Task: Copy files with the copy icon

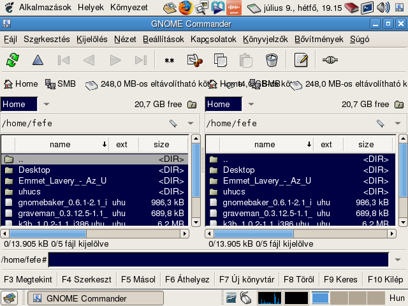Action: pyautogui.click(x=221, y=60)
